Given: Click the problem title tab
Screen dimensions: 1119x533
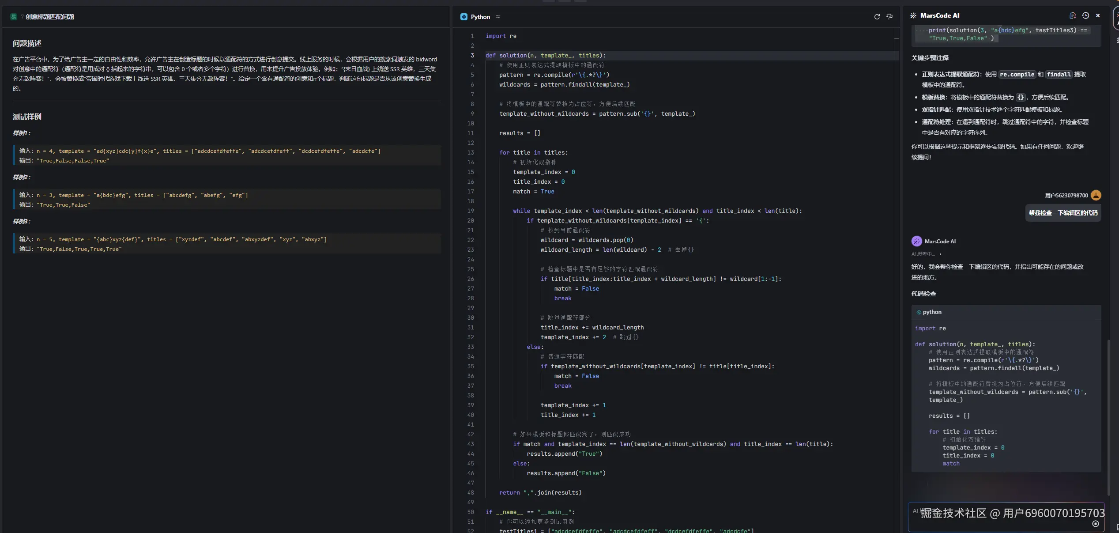Looking at the screenshot, I should [49, 17].
